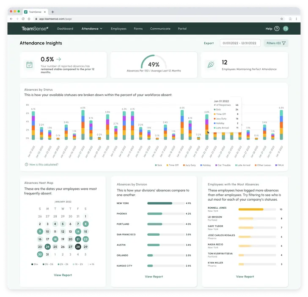Image resolution: width=308 pixels, height=297 pixels.
Task: Toggle the Late Arrival legend item
Action: [x=243, y=165]
